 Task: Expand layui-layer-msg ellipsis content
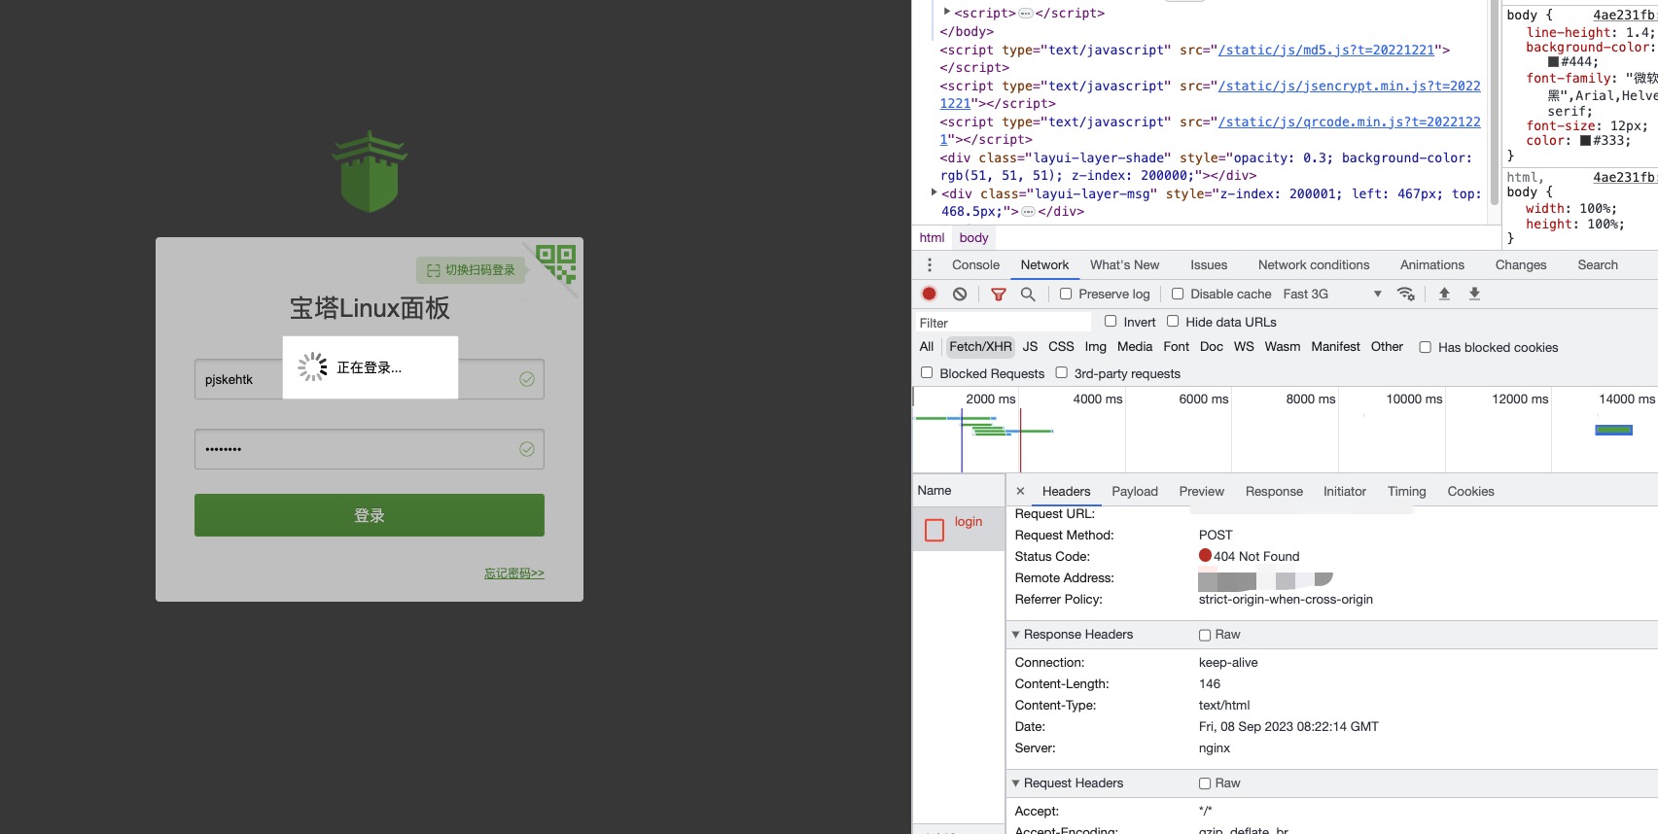pos(1028,212)
